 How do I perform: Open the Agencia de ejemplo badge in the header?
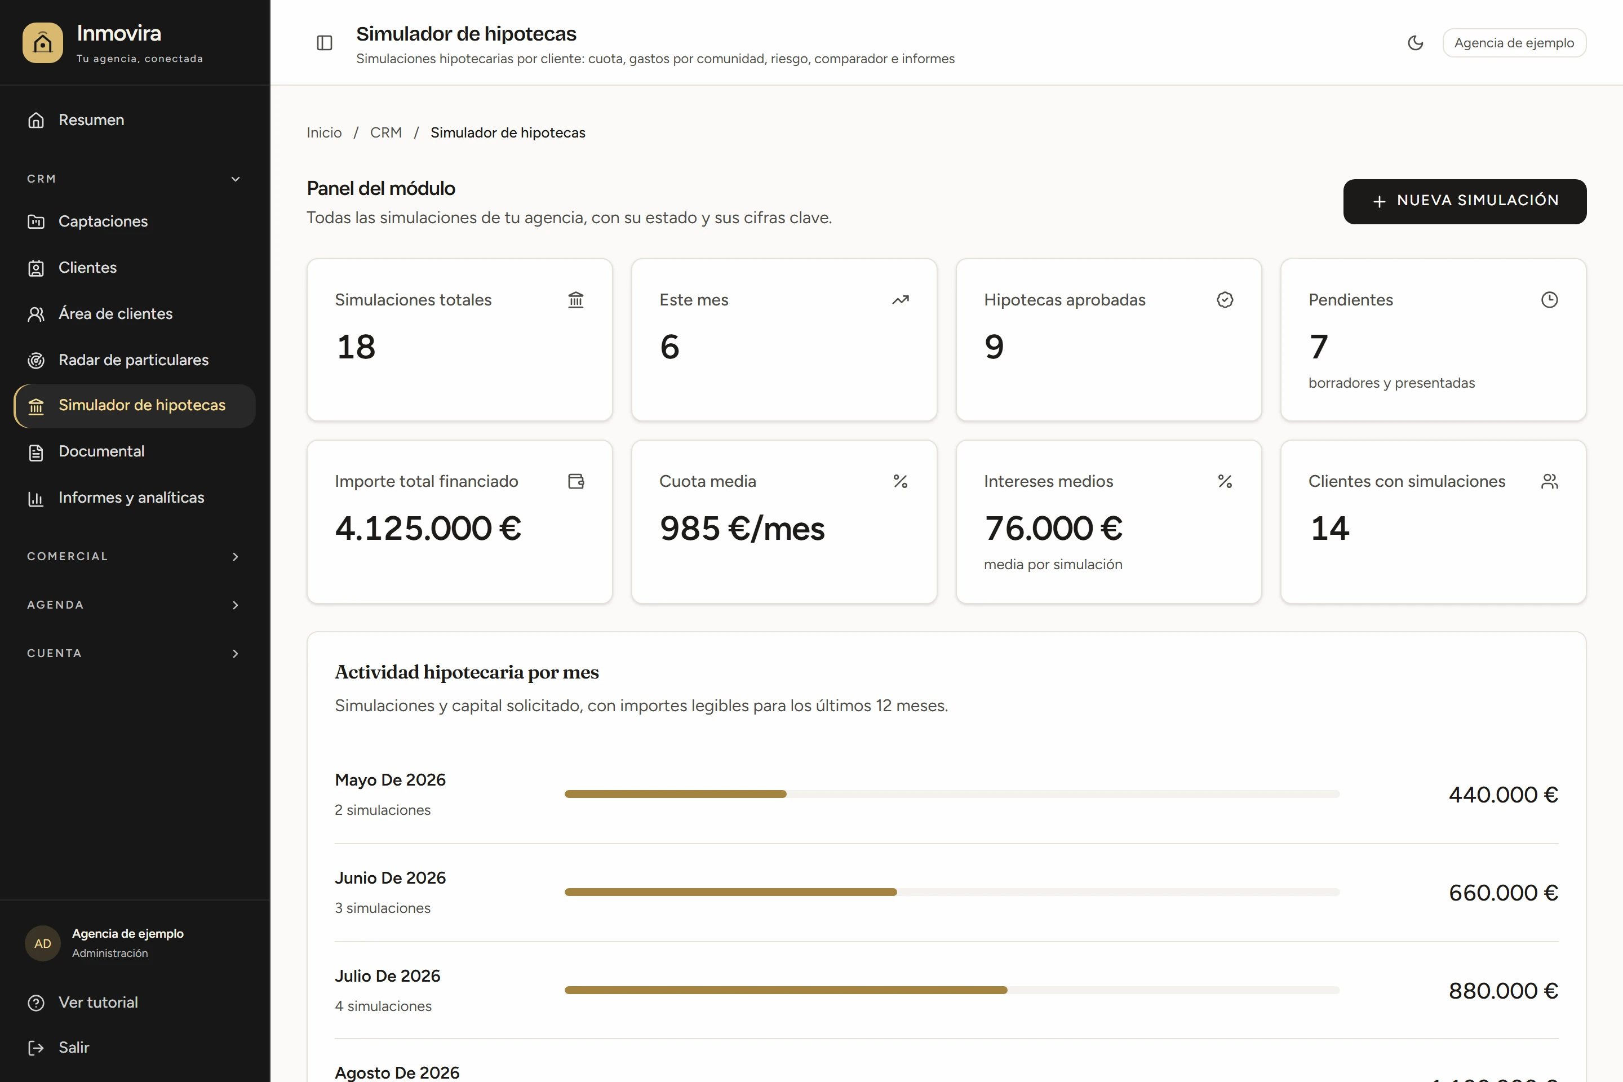coord(1514,43)
